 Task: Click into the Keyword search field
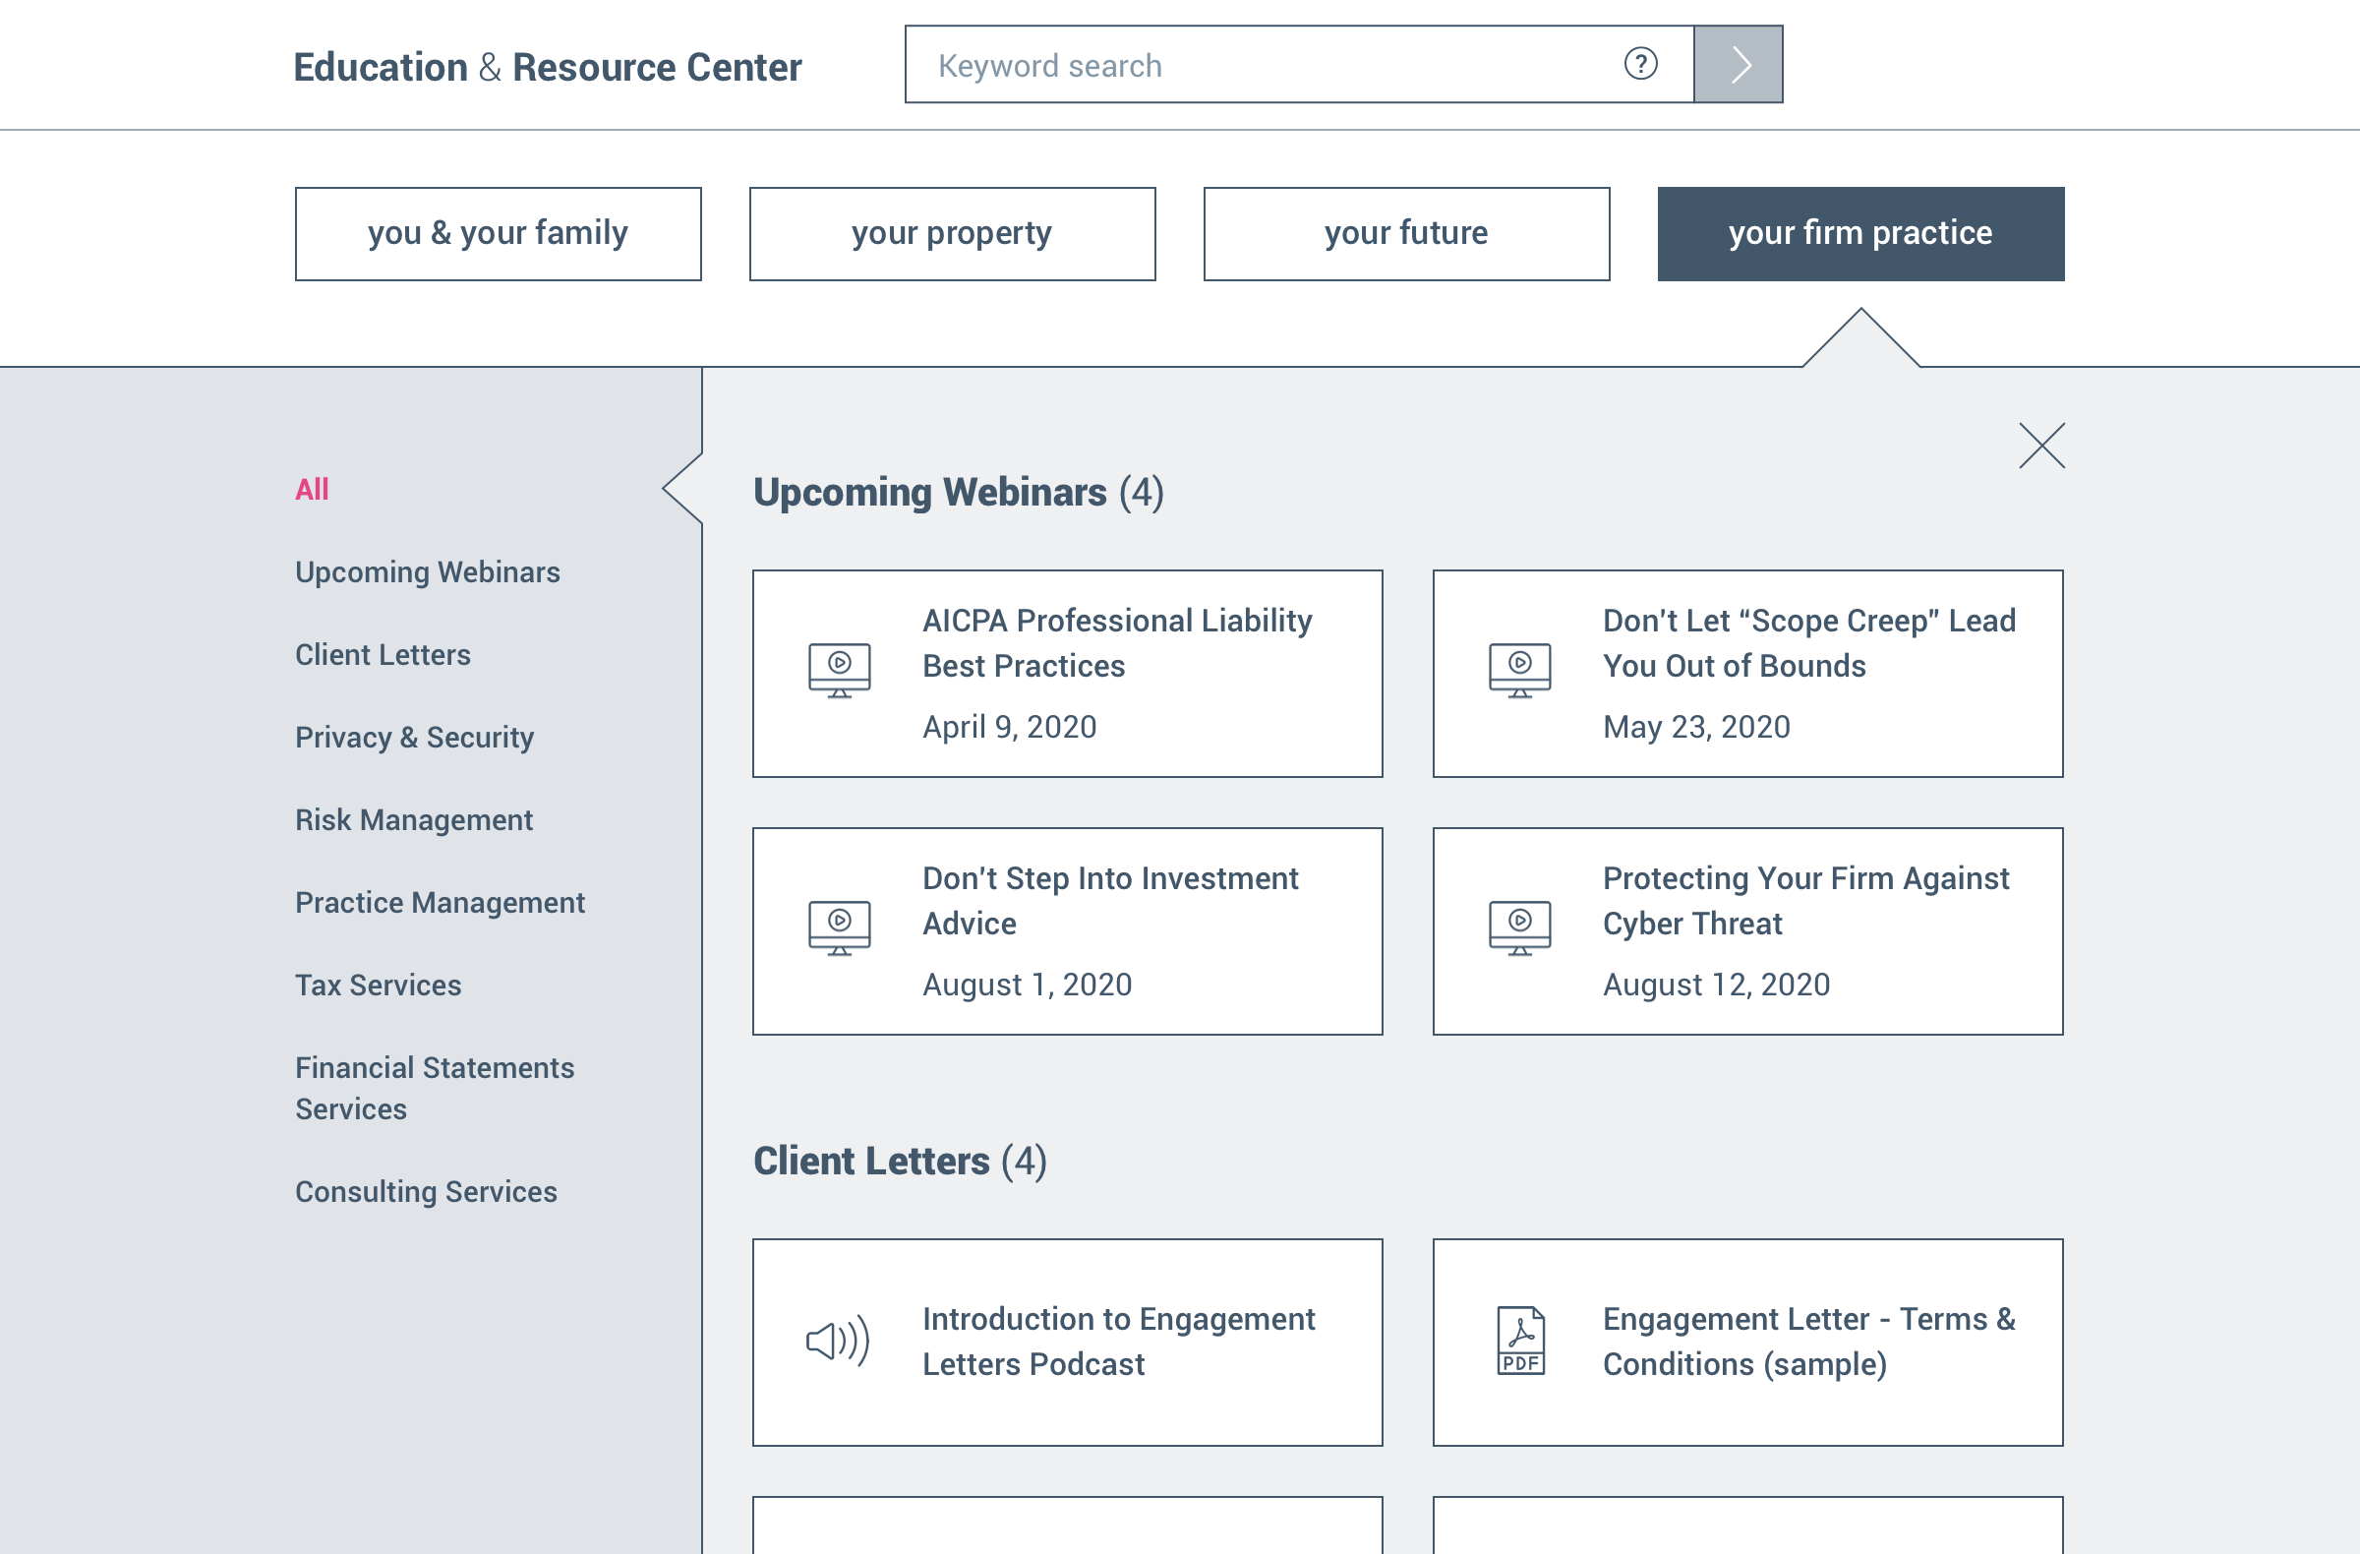tap(1269, 66)
